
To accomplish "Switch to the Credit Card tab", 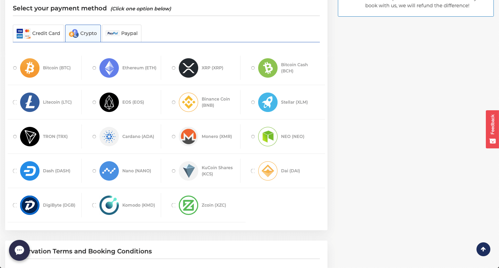I will click(38, 34).
